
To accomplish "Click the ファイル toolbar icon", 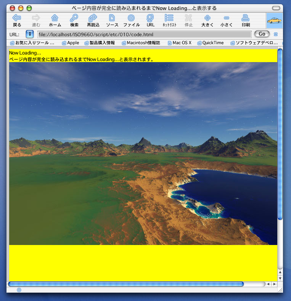I will (131, 21).
